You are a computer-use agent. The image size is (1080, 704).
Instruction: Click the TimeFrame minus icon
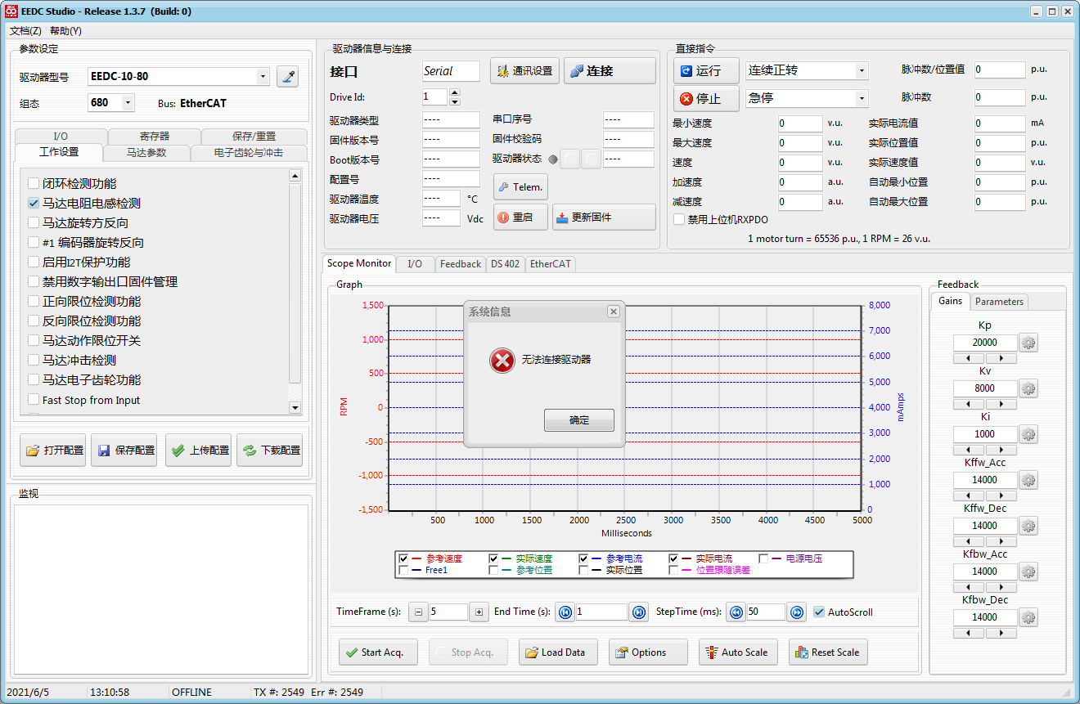point(418,612)
